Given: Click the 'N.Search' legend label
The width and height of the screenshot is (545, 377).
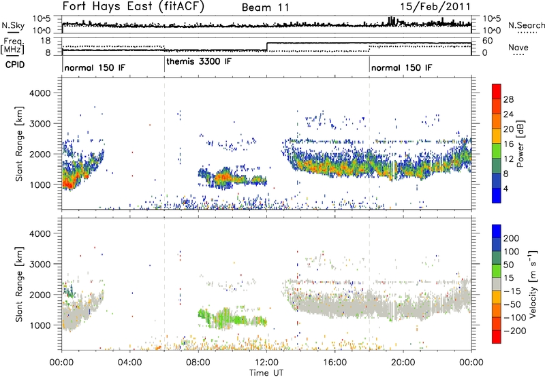Looking at the screenshot, I should point(526,25).
